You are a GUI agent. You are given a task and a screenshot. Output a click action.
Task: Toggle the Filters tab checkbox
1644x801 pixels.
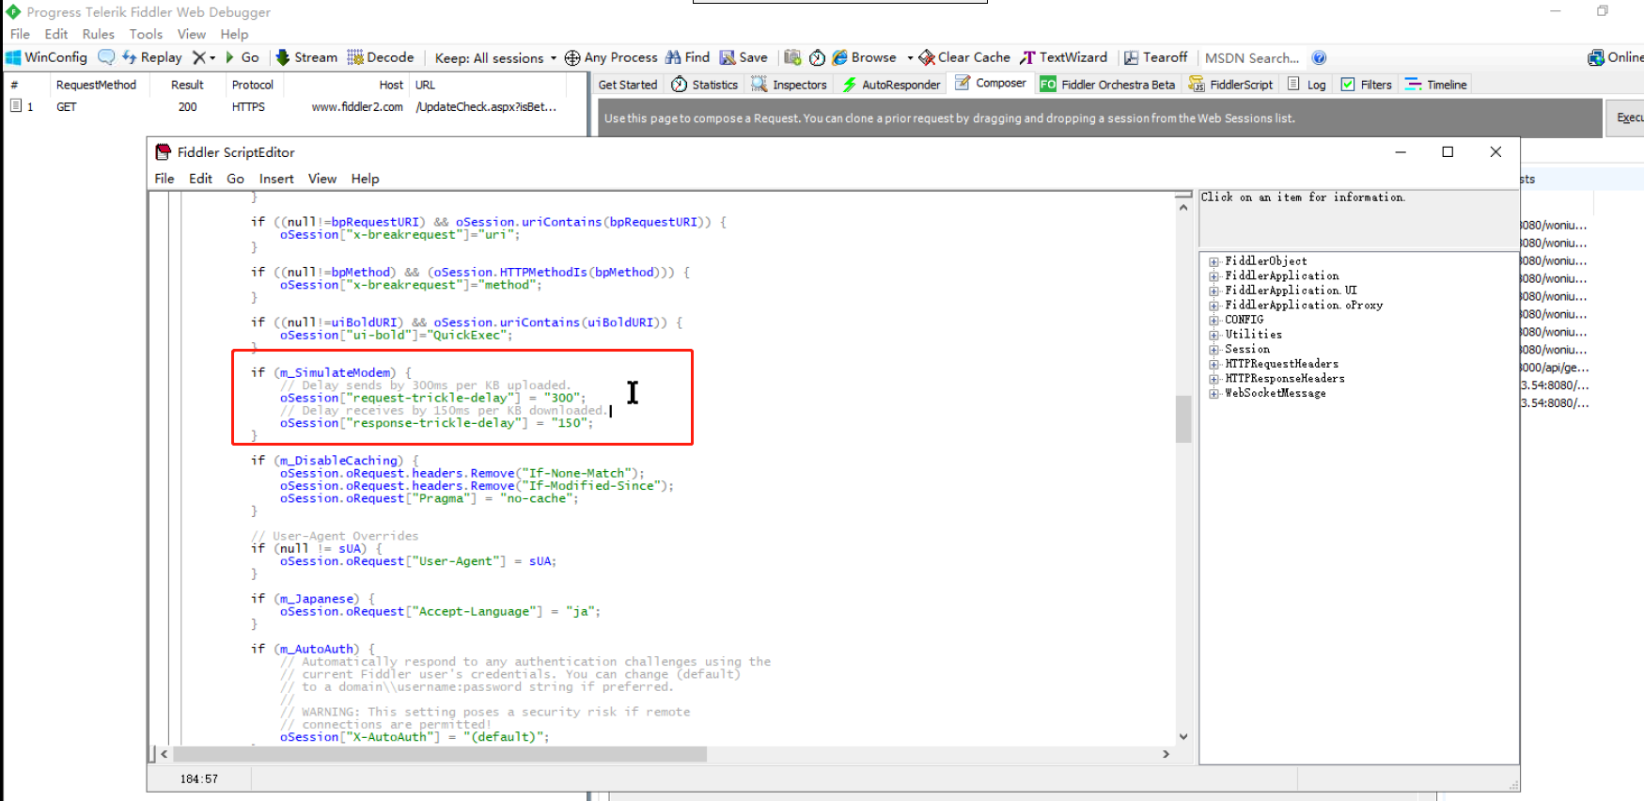[x=1348, y=85]
